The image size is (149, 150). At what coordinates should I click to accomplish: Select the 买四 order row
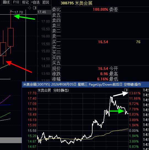pyautogui.click(x=100, y=58)
